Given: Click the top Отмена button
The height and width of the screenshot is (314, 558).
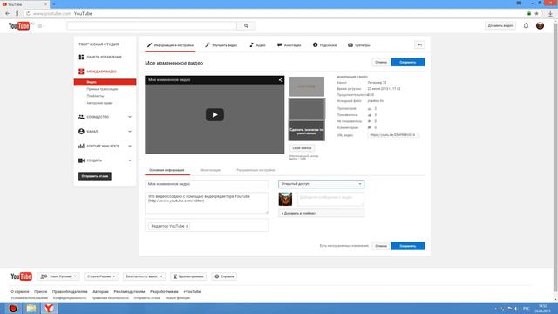Looking at the screenshot, I should 381,62.
